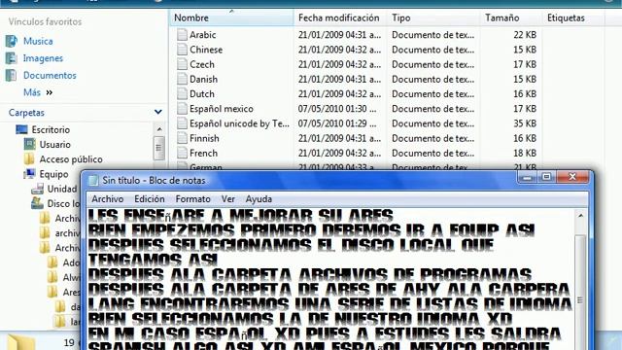Sort by Tamaño column header

point(511,17)
